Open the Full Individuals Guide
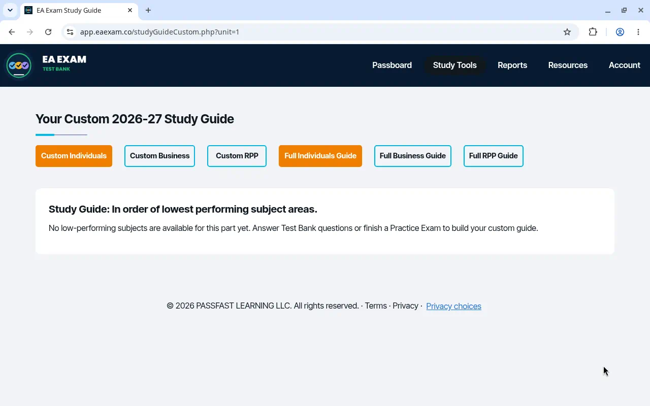 (x=320, y=156)
